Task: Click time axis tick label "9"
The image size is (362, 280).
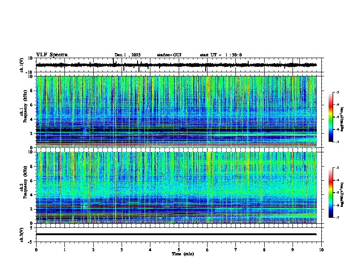Action: pos(293,250)
